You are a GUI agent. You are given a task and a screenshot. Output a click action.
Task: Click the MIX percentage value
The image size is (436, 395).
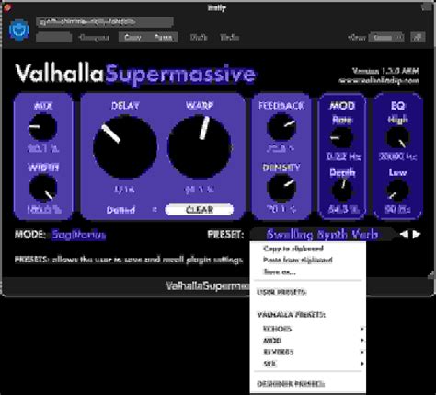click(43, 148)
